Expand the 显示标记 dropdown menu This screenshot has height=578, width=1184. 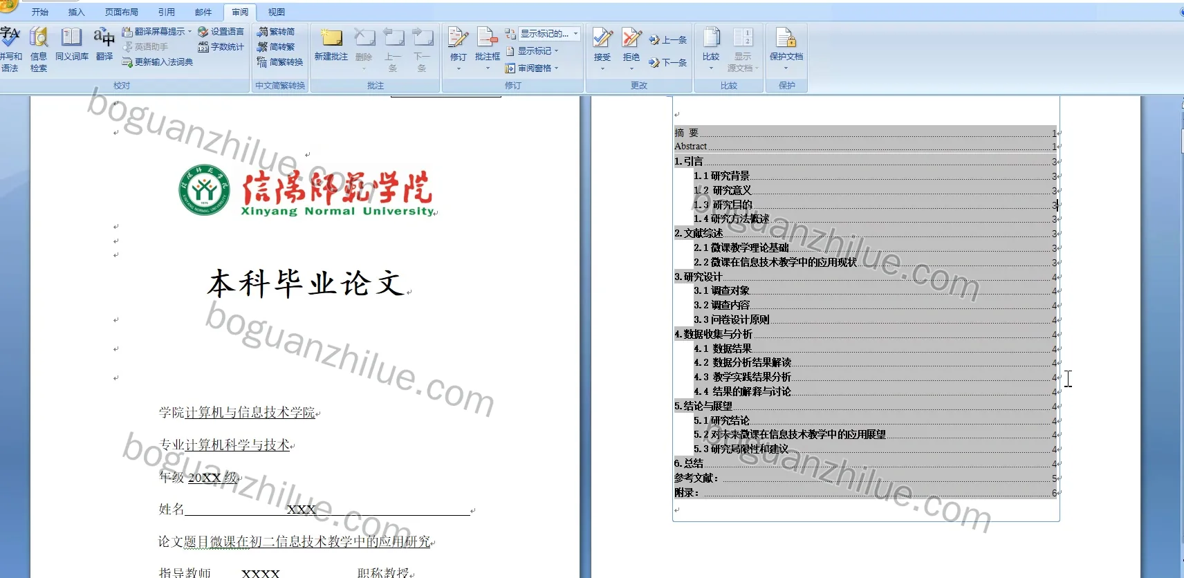click(556, 51)
